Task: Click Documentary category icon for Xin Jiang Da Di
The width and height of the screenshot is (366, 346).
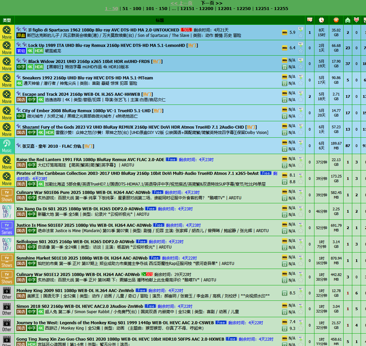Action: (7, 211)
